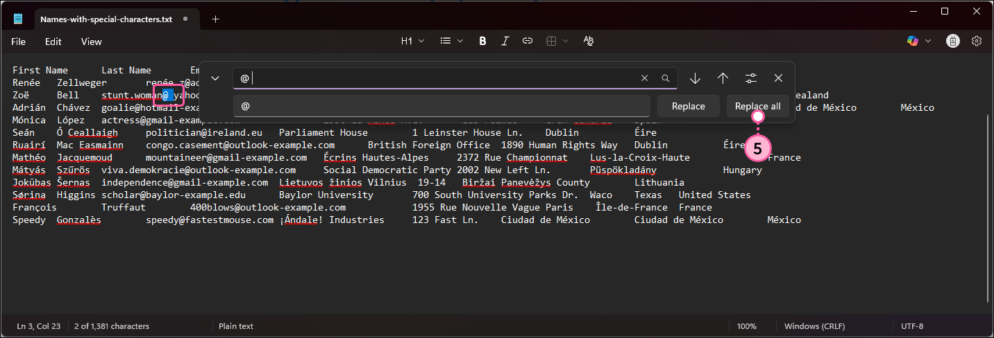Viewport: 994px width, 338px height.
Task: Minimize the Notepad window
Action: (x=913, y=11)
